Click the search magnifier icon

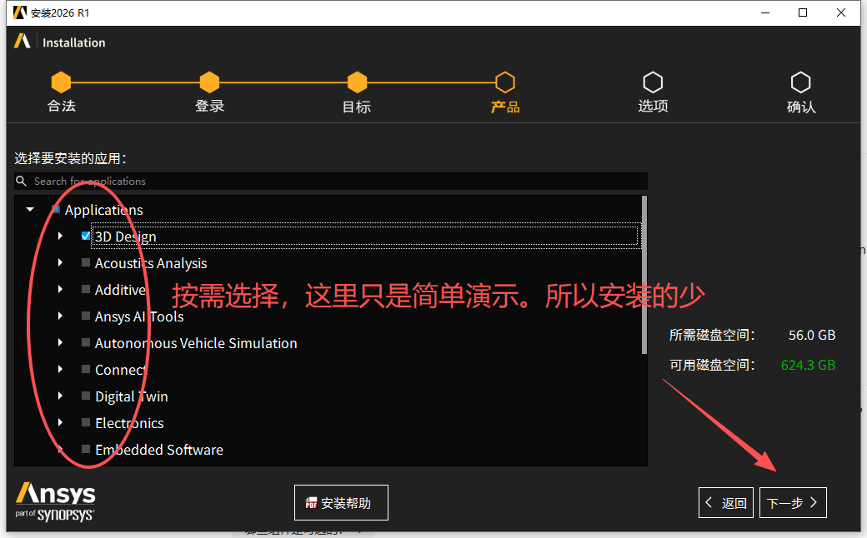21,181
